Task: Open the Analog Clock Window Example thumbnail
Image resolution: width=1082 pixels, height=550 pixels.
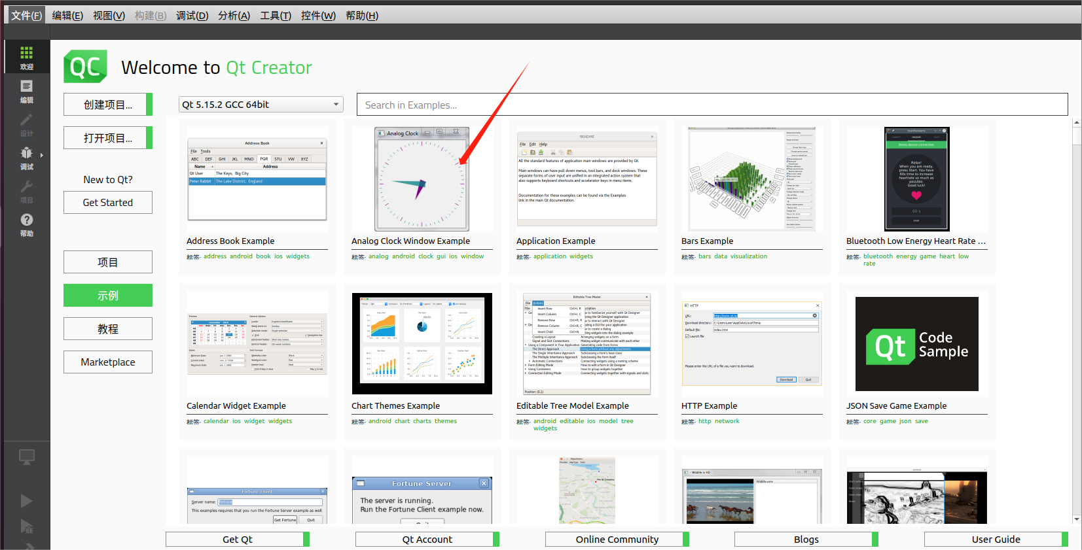Action: (x=422, y=179)
